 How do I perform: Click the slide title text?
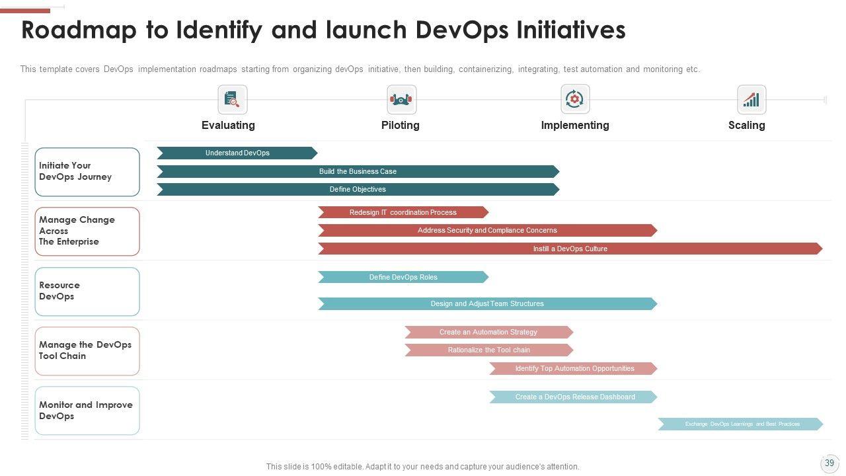pos(323,30)
